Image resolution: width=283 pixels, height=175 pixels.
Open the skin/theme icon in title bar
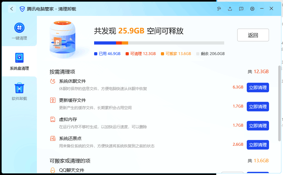click(x=219, y=9)
